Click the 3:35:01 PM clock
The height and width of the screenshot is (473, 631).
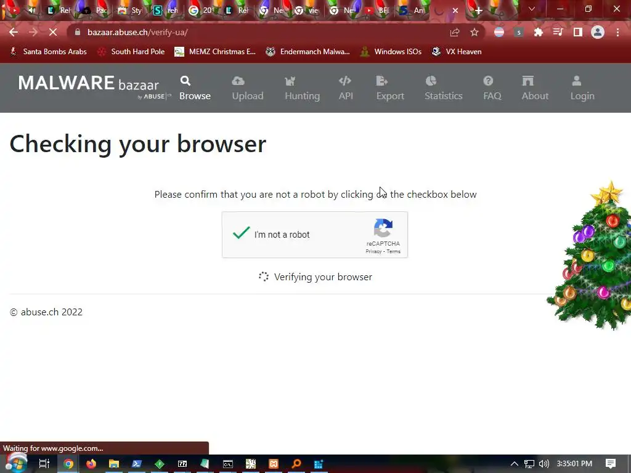tap(574, 464)
